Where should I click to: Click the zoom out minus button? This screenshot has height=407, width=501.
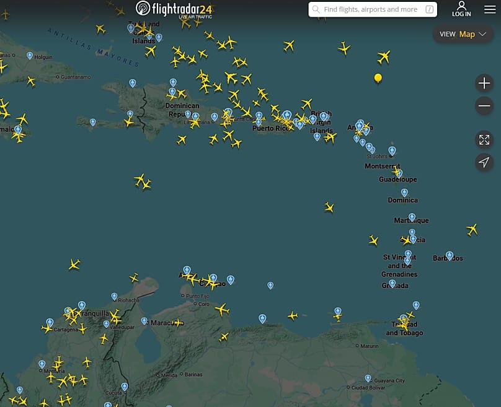click(484, 106)
